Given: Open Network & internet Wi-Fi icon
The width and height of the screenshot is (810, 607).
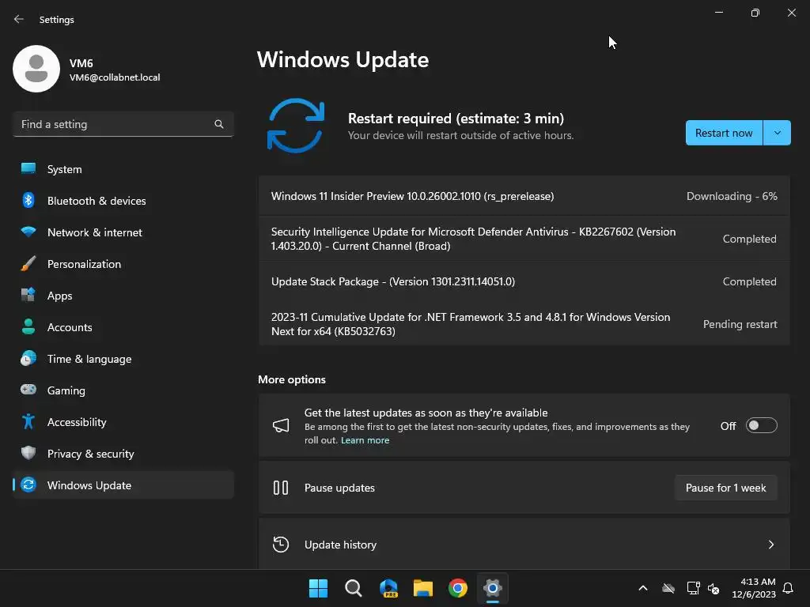Looking at the screenshot, I should [x=28, y=232].
